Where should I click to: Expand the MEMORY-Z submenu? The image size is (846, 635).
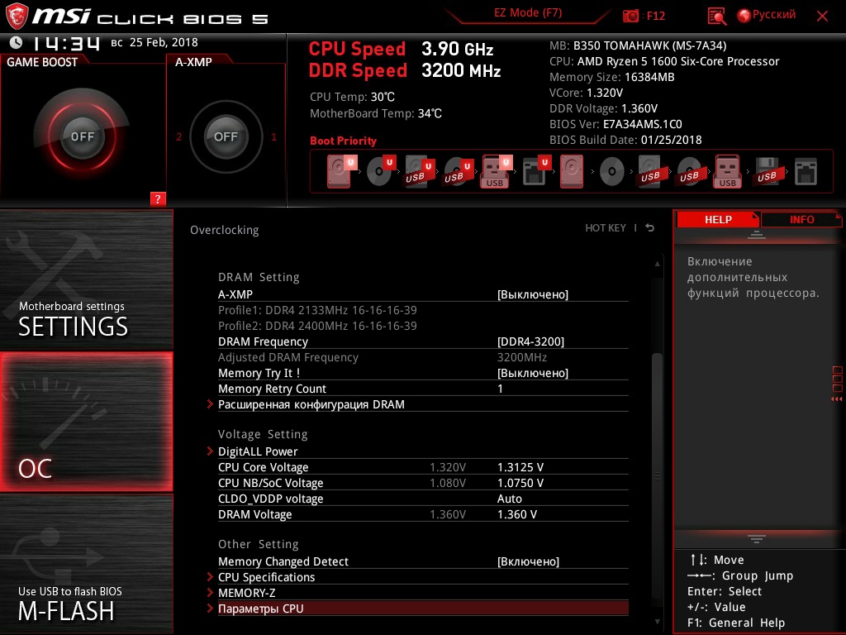246,593
